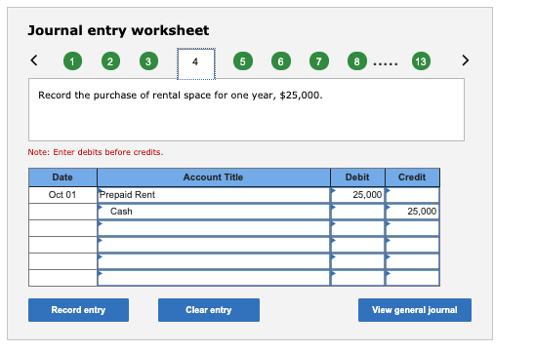Click the credit cell in Prepaid Rent row
This screenshot has width=535, height=352.
click(x=413, y=195)
